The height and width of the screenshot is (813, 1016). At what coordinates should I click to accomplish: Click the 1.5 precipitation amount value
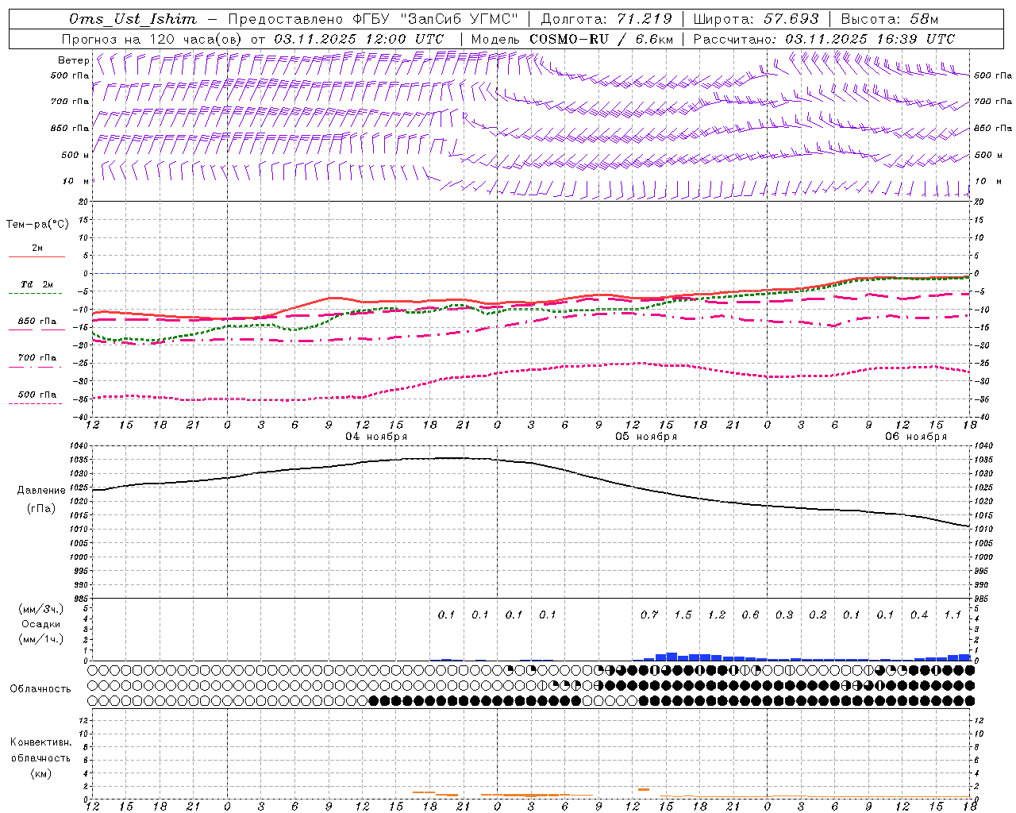(x=683, y=615)
